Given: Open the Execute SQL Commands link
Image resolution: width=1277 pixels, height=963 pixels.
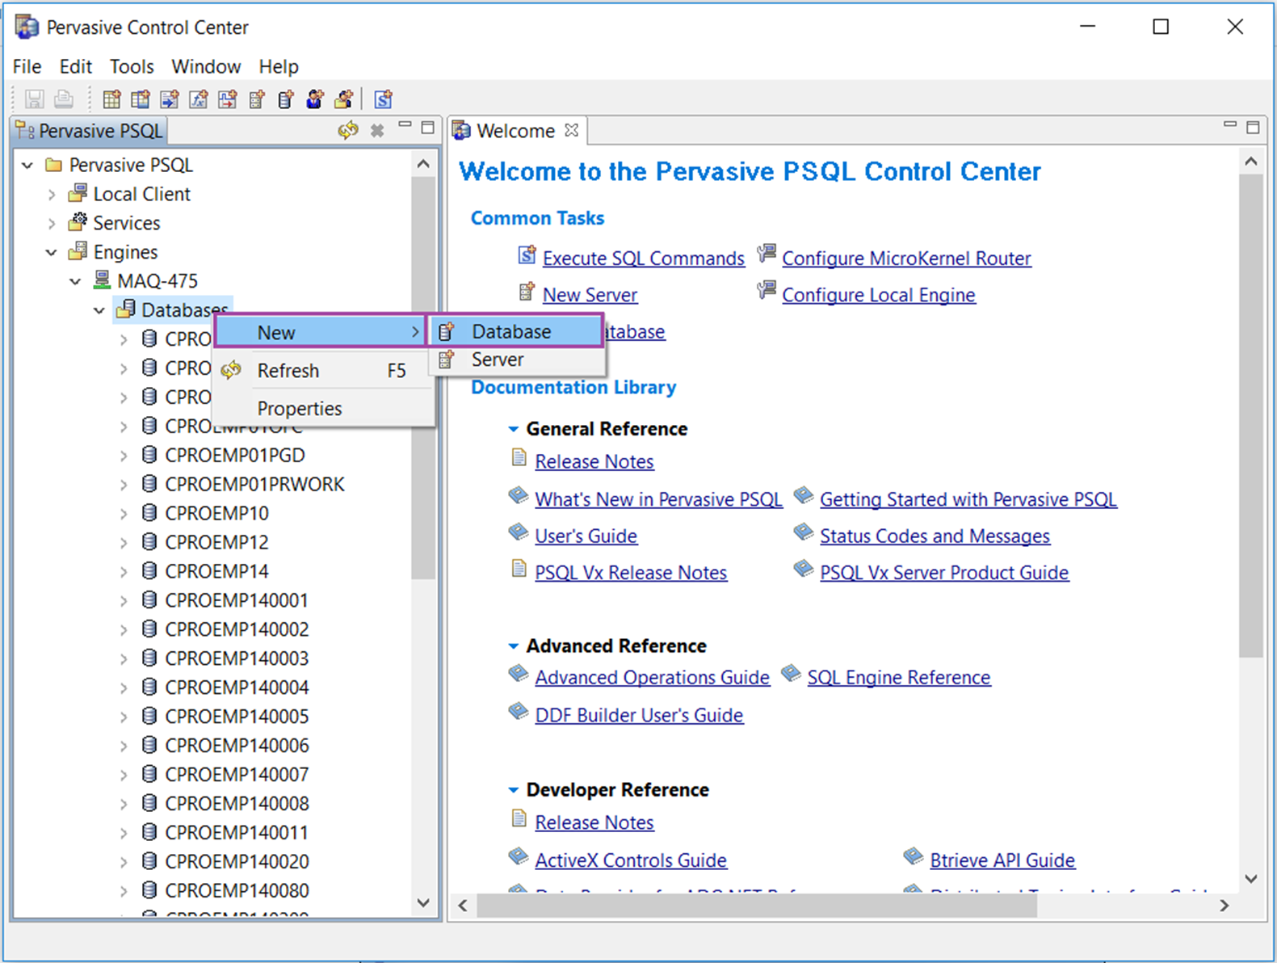Looking at the screenshot, I should pyautogui.click(x=643, y=259).
